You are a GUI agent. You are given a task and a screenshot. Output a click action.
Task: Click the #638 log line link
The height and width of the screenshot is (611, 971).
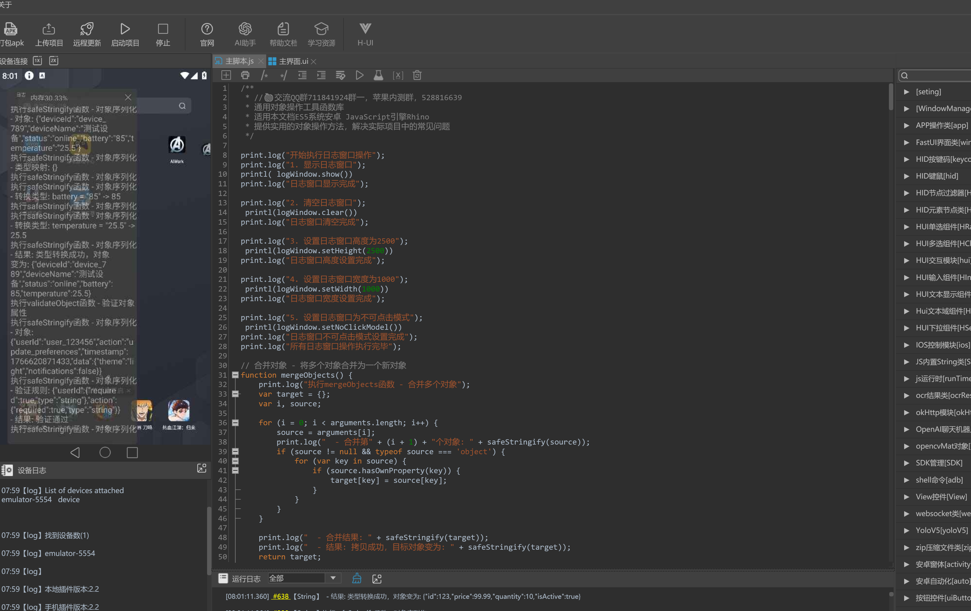(281, 596)
